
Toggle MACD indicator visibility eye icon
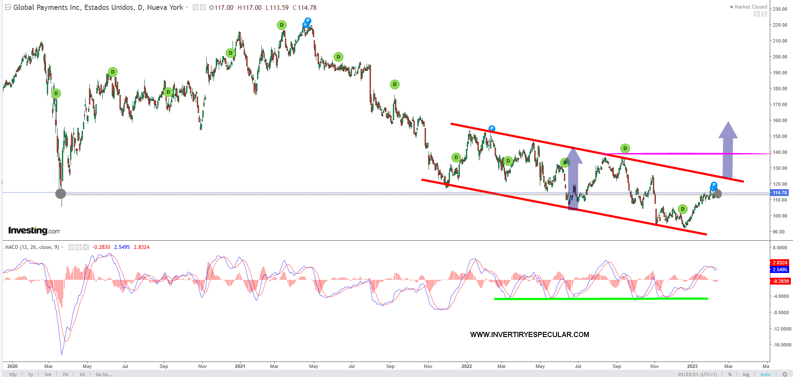[x=72, y=247]
